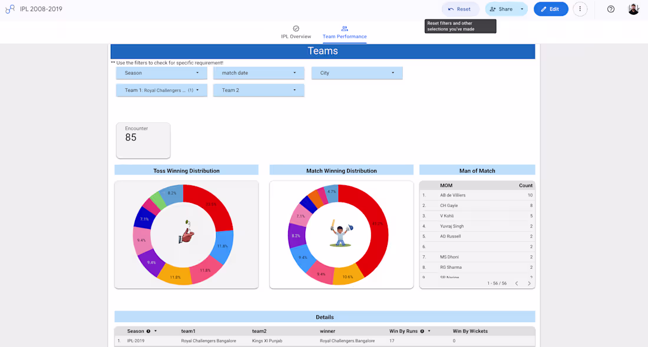This screenshot has width=648, height=347.
Task: Switch to the Team Performance tab
Action: point(344,32)
